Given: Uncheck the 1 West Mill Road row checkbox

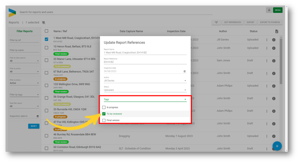Looking at the screenshot, I should [x=47, y=39].
